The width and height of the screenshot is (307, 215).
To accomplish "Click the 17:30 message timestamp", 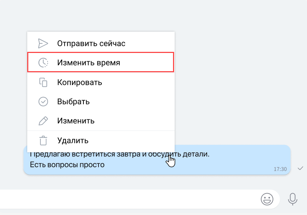I will [x=280, y=169].
